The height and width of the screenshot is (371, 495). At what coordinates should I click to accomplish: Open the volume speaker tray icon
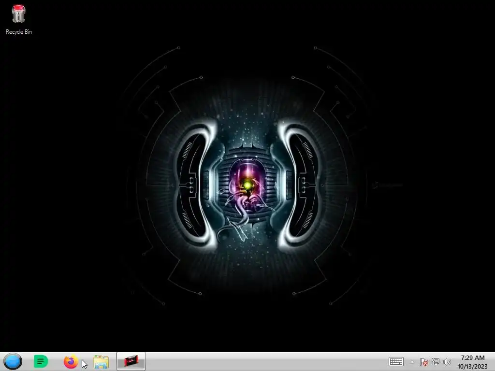(447, 362)
